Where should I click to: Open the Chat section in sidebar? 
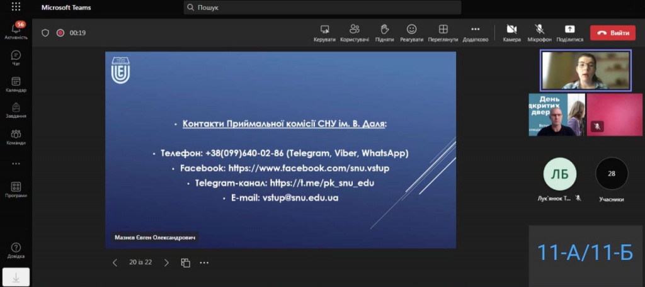[x=16, y=58]
